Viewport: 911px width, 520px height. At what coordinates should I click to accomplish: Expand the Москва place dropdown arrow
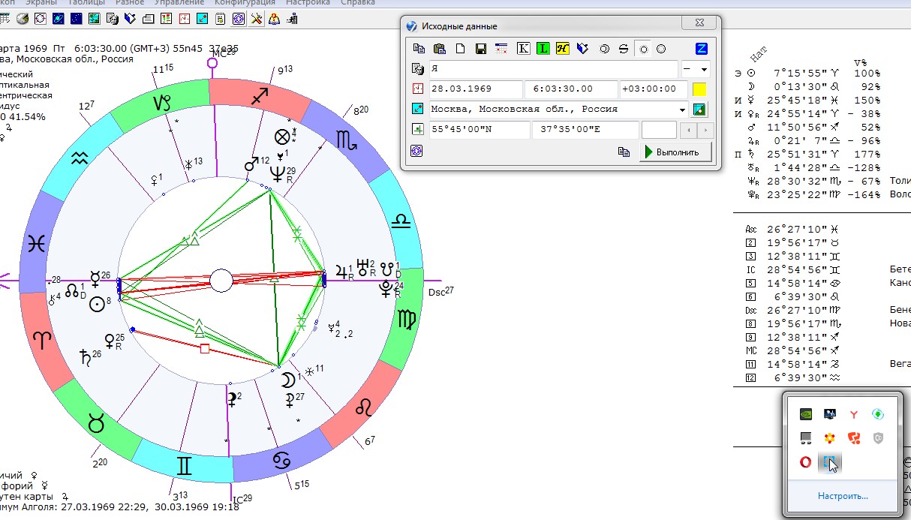(x=682, y=110)
